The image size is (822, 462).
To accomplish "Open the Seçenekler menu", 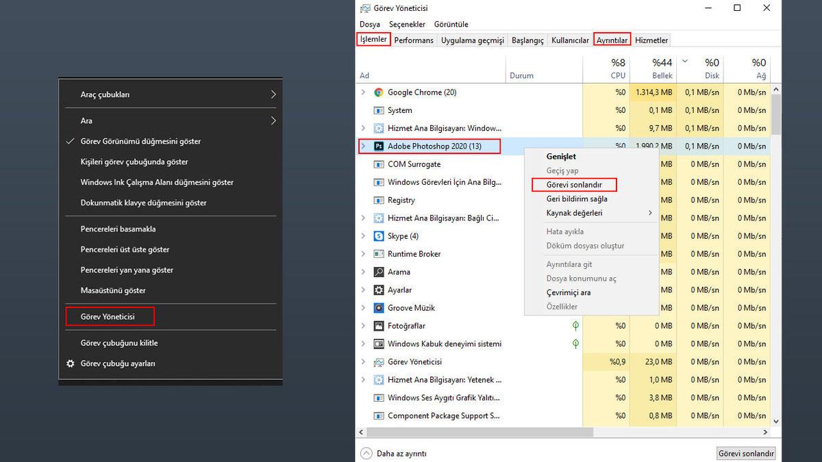I will point(407,24).
